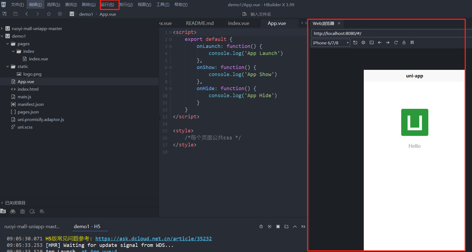
Task: Open in external browser from the web browser toolbar
Action: [355, 42]
